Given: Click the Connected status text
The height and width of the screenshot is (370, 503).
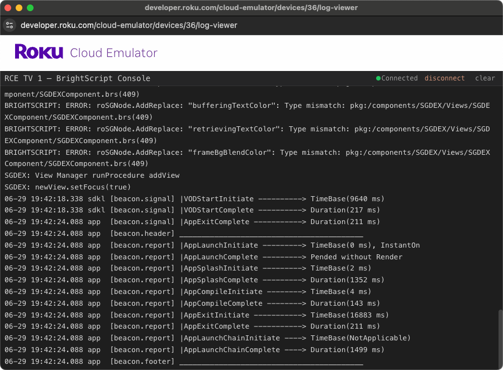Looking at the screenshot, I should point(400,78).
